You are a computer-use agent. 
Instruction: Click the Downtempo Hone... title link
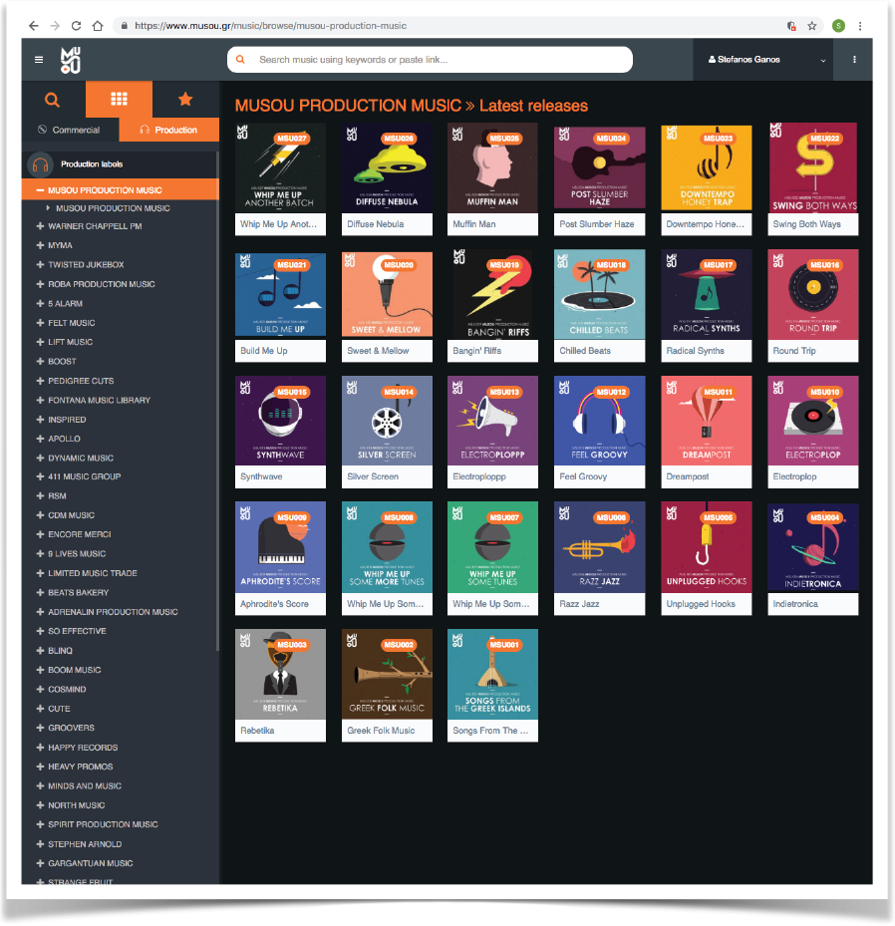(x=705, y=224)
